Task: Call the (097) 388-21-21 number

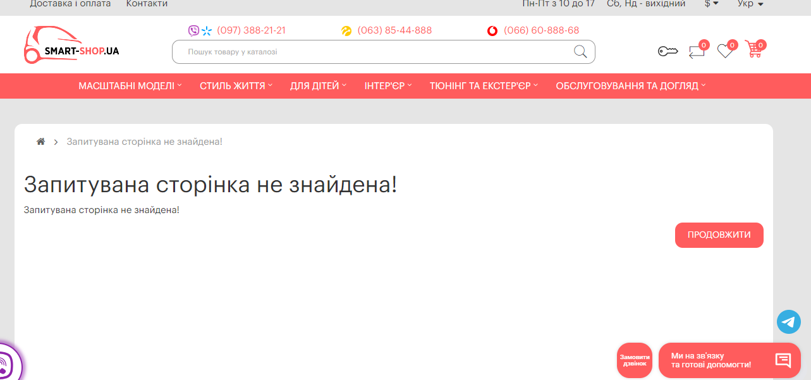Action: (251, 30)
